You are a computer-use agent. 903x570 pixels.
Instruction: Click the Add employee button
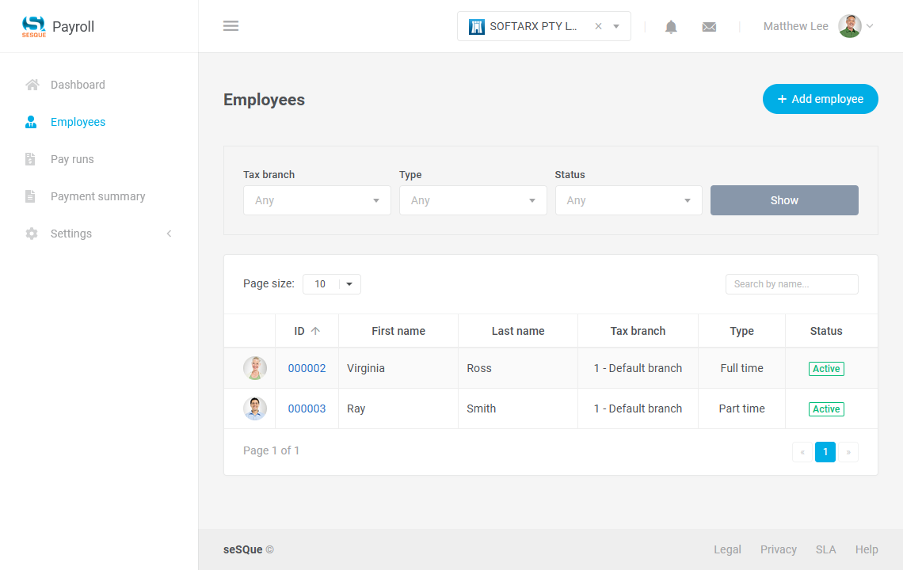point(821,99)
